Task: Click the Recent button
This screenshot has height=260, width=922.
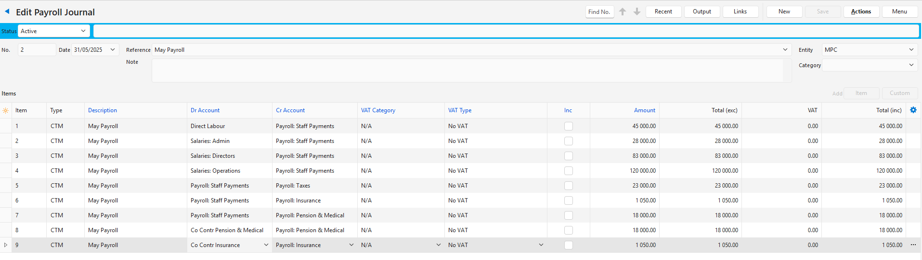Action: [x=663, y=12]
